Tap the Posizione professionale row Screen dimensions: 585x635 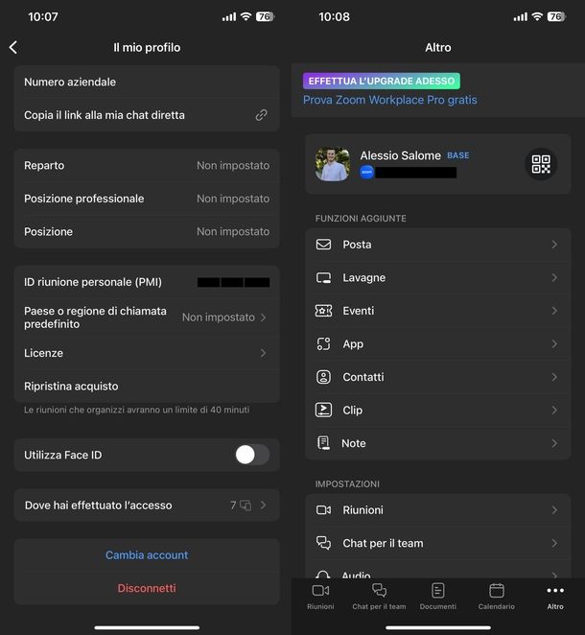coord(147,199)
